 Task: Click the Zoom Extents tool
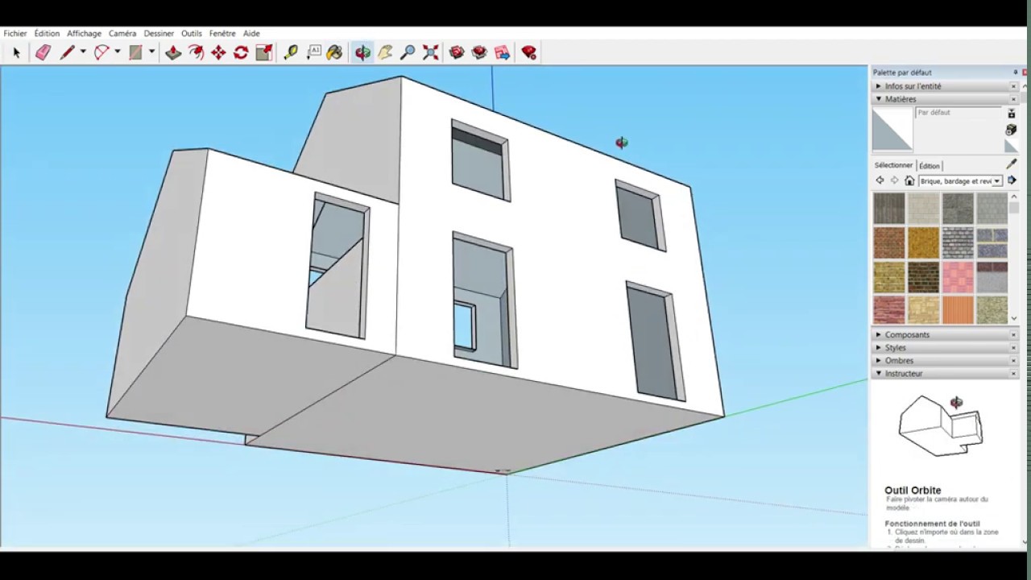(x=430, y=53)
